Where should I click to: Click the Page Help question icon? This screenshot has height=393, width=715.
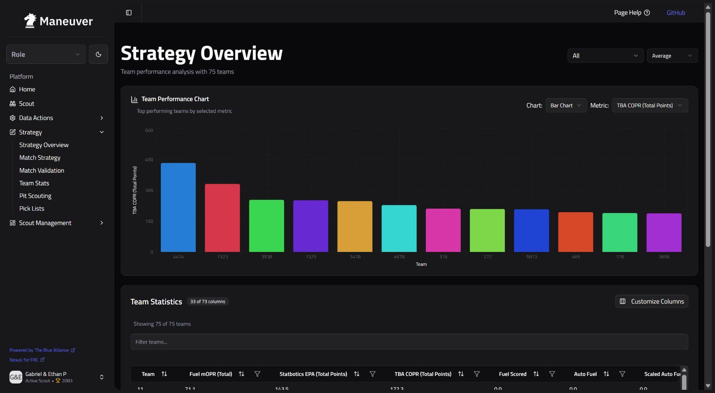pos(647,13)
